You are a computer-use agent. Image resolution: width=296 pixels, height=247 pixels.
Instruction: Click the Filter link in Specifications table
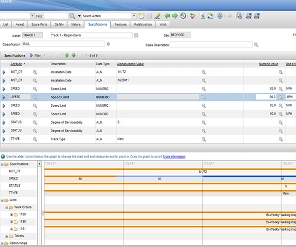[x=37, y=55]
